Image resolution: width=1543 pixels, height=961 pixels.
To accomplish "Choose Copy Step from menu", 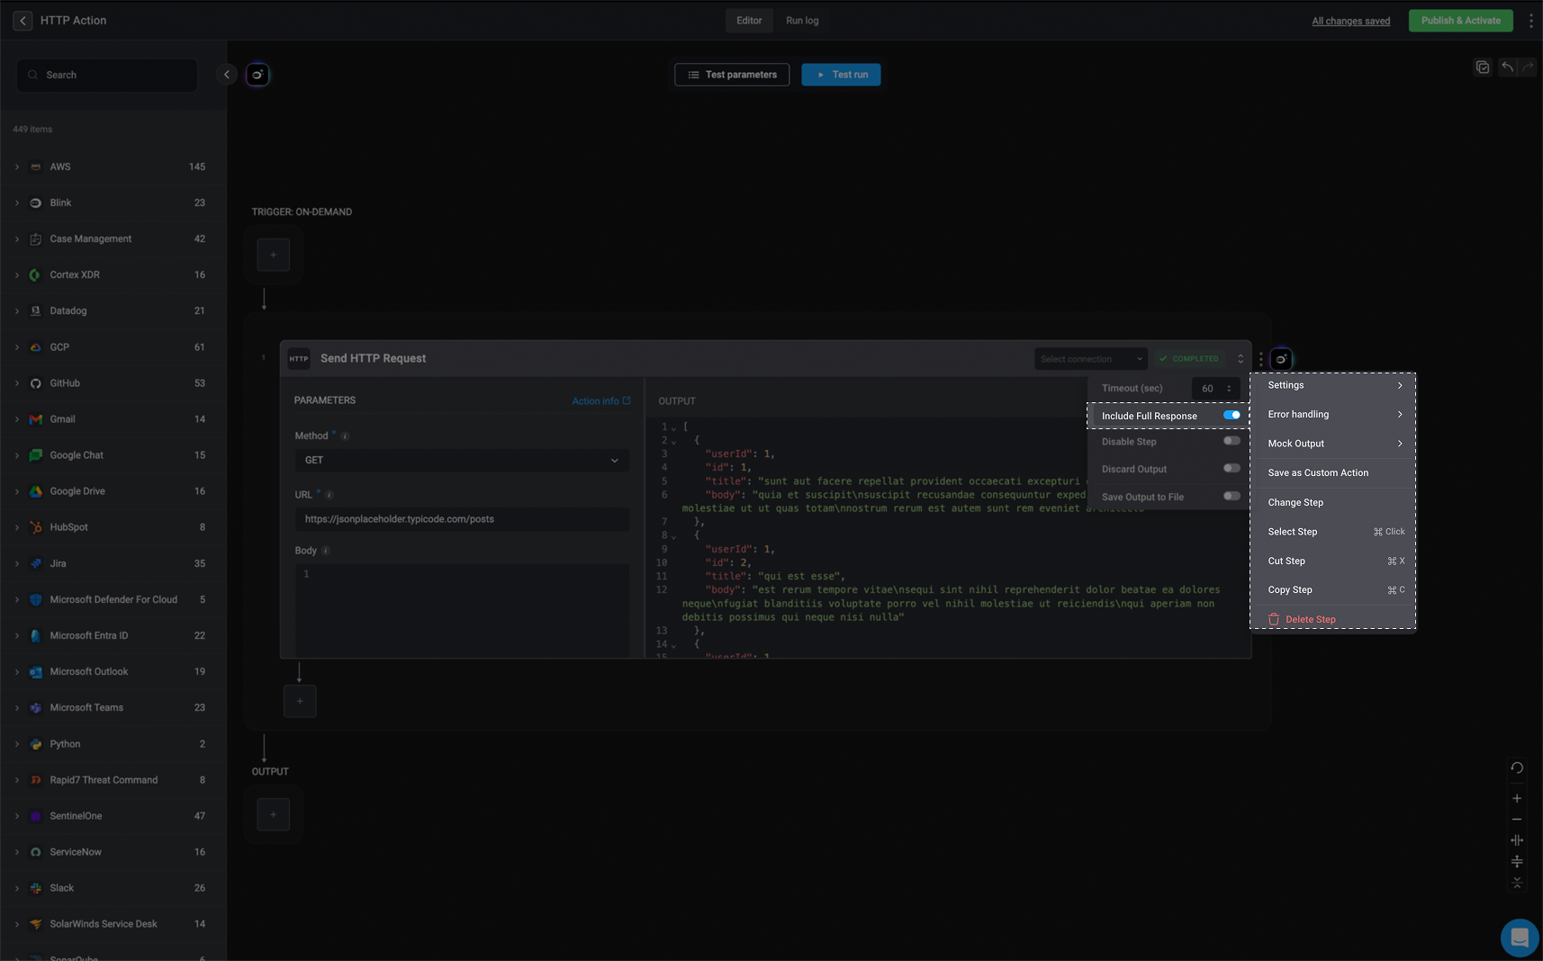I will 1333,590.
